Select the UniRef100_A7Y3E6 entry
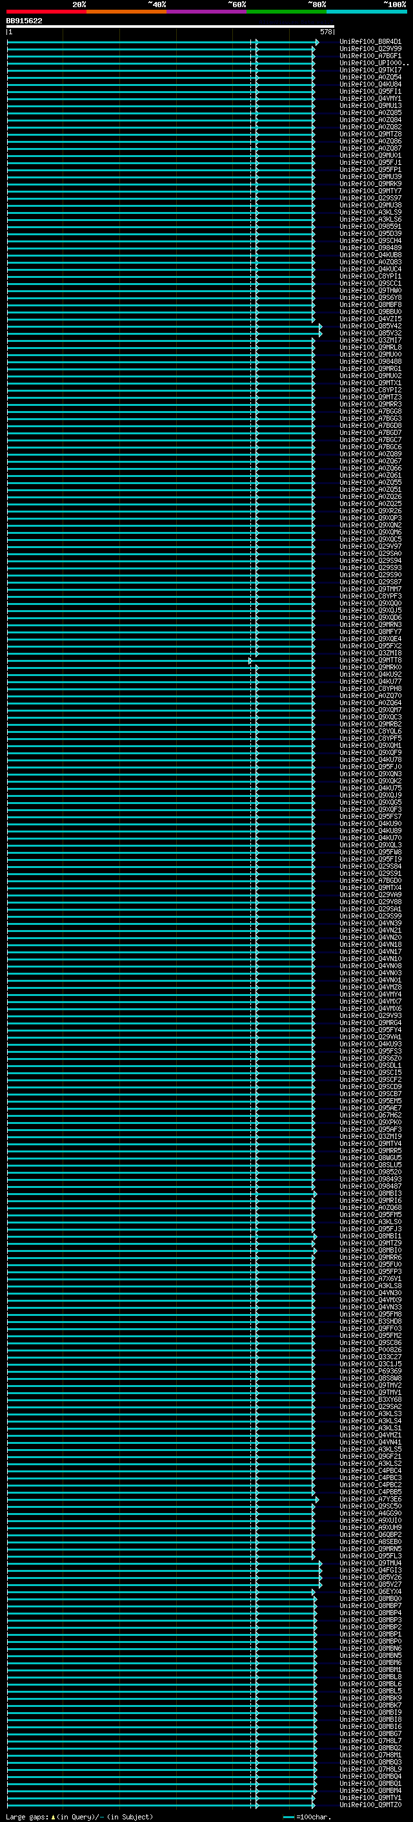The width and height of the screenshot is (413, 1822). pyautogui.click(x=370, y=1499)
